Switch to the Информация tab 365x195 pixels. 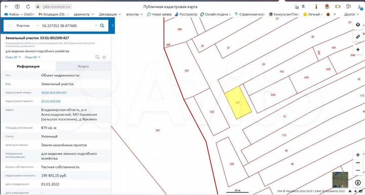(28, 66)
